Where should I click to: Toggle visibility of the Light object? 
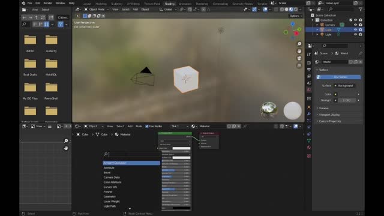[355, 35]
